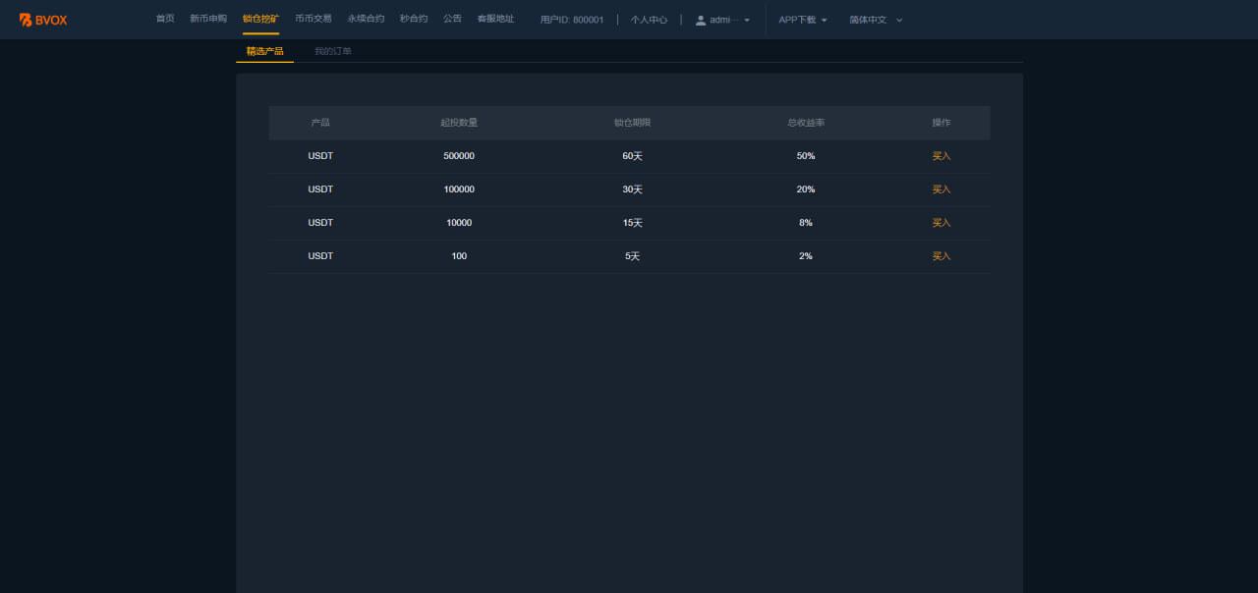Switch to the 精选产品 tab
The height and width of the screenshot is (593, 1258).
point(264,51)
